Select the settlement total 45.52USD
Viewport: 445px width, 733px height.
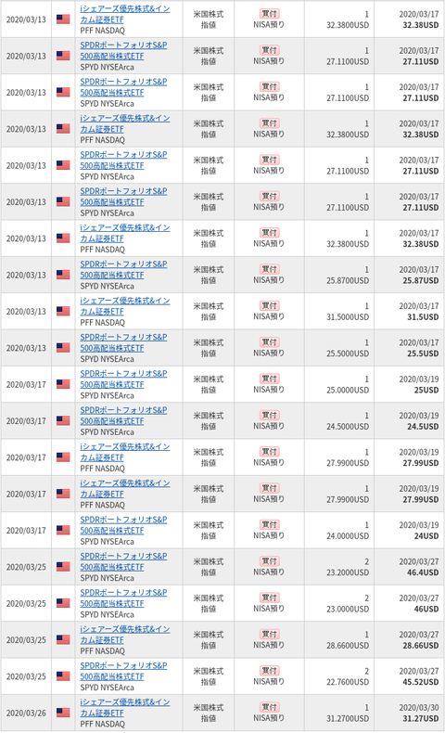pyautogui.click(x=421, y=682)
